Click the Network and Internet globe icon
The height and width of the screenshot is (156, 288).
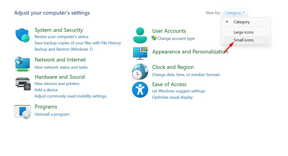pos(22,64)
